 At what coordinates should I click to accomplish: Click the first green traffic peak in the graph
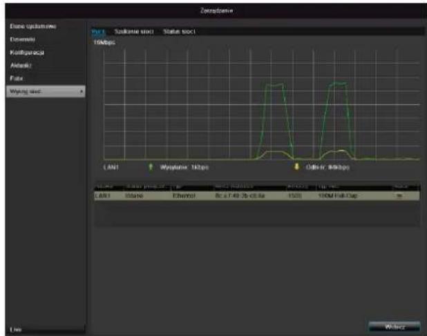point(275,85)
